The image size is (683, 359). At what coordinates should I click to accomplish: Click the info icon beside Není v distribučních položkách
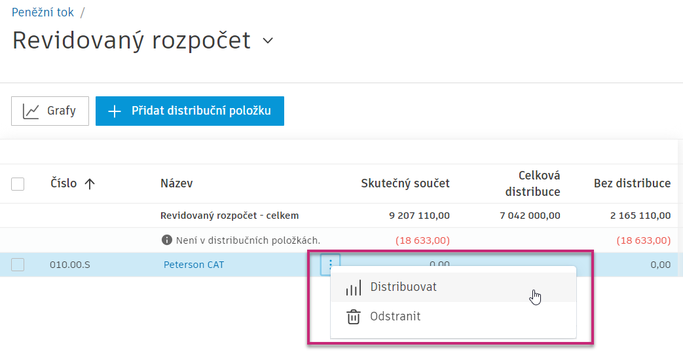coord(167,240)
